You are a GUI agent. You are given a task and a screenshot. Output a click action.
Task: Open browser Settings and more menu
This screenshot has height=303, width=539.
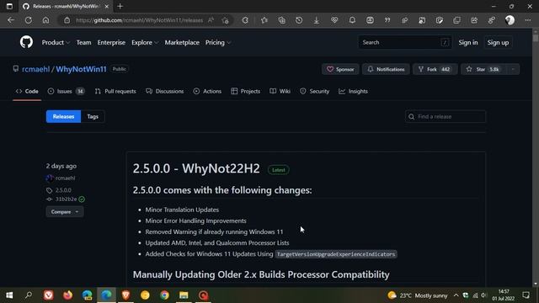[528, 20]
